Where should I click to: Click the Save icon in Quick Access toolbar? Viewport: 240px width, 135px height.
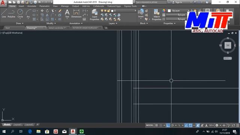pos(18,2)
